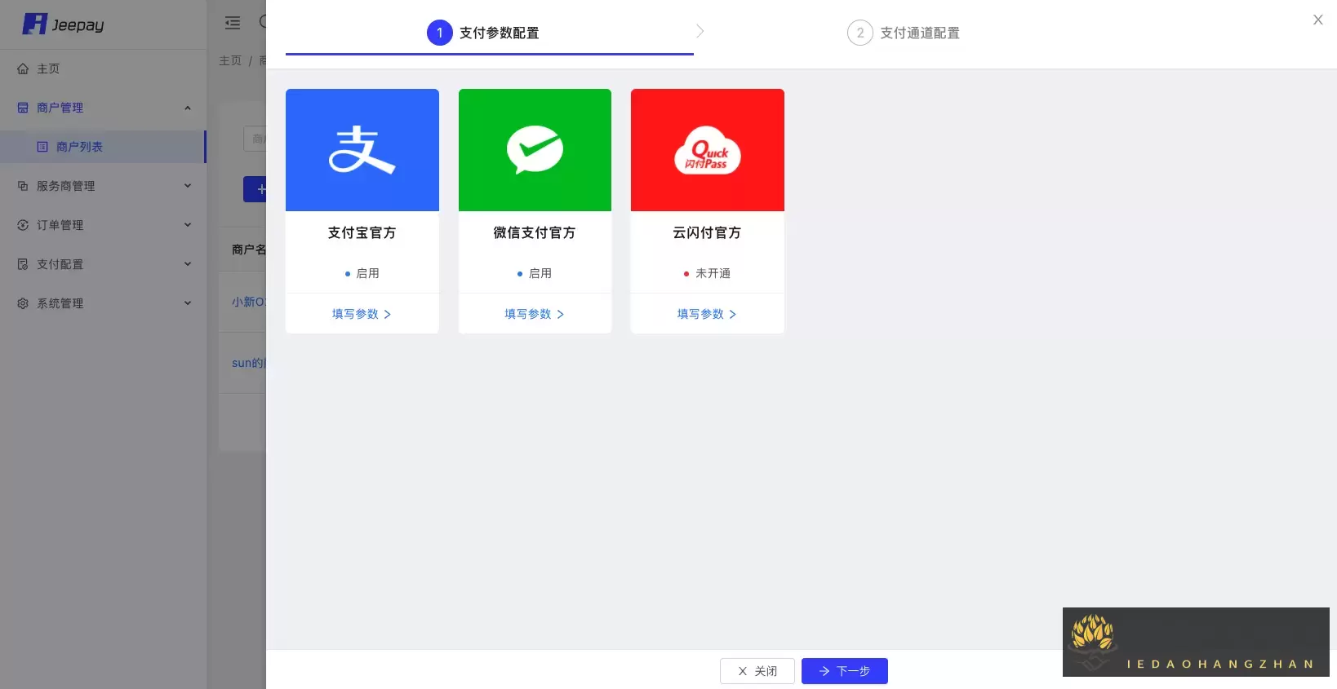Click the 商户管理 shop icon

23,108
